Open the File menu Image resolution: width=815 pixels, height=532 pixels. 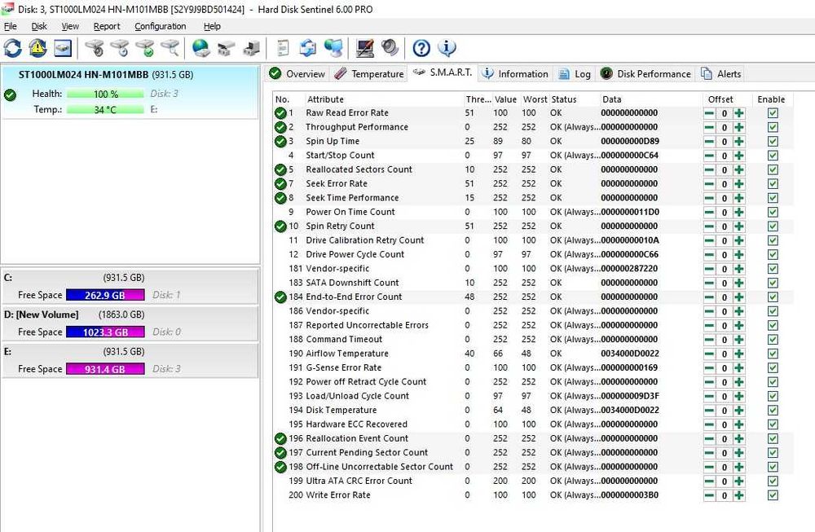[x=11, y=26]
